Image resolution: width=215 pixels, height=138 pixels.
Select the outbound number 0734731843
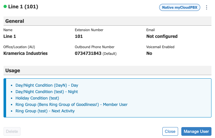(x=88, y=53)
